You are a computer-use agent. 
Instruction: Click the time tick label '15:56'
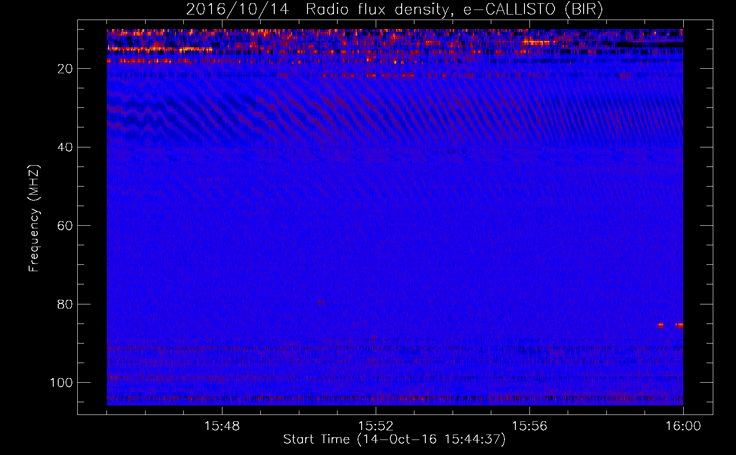point(529,426)
